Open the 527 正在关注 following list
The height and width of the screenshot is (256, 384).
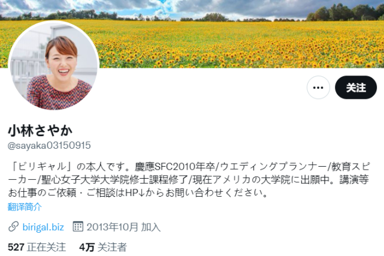pyautogui.click(x=37, y=247)
